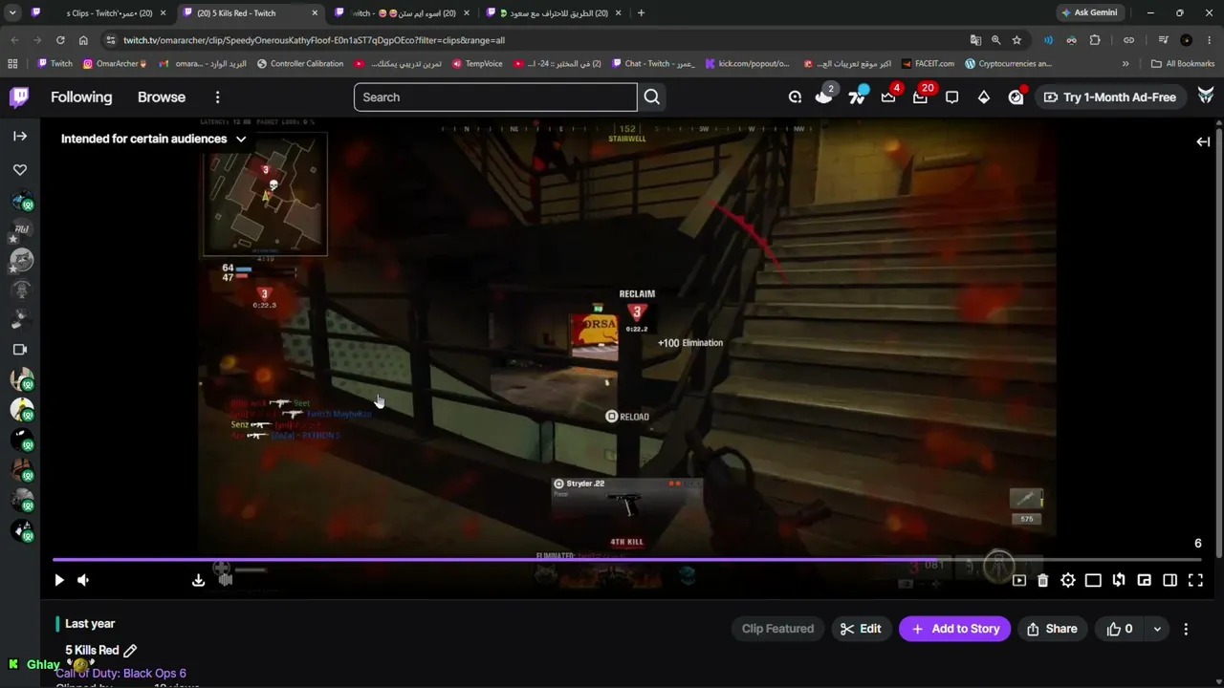
Task: Edit the clip title pencil icon
Action: tap(130, 651)
